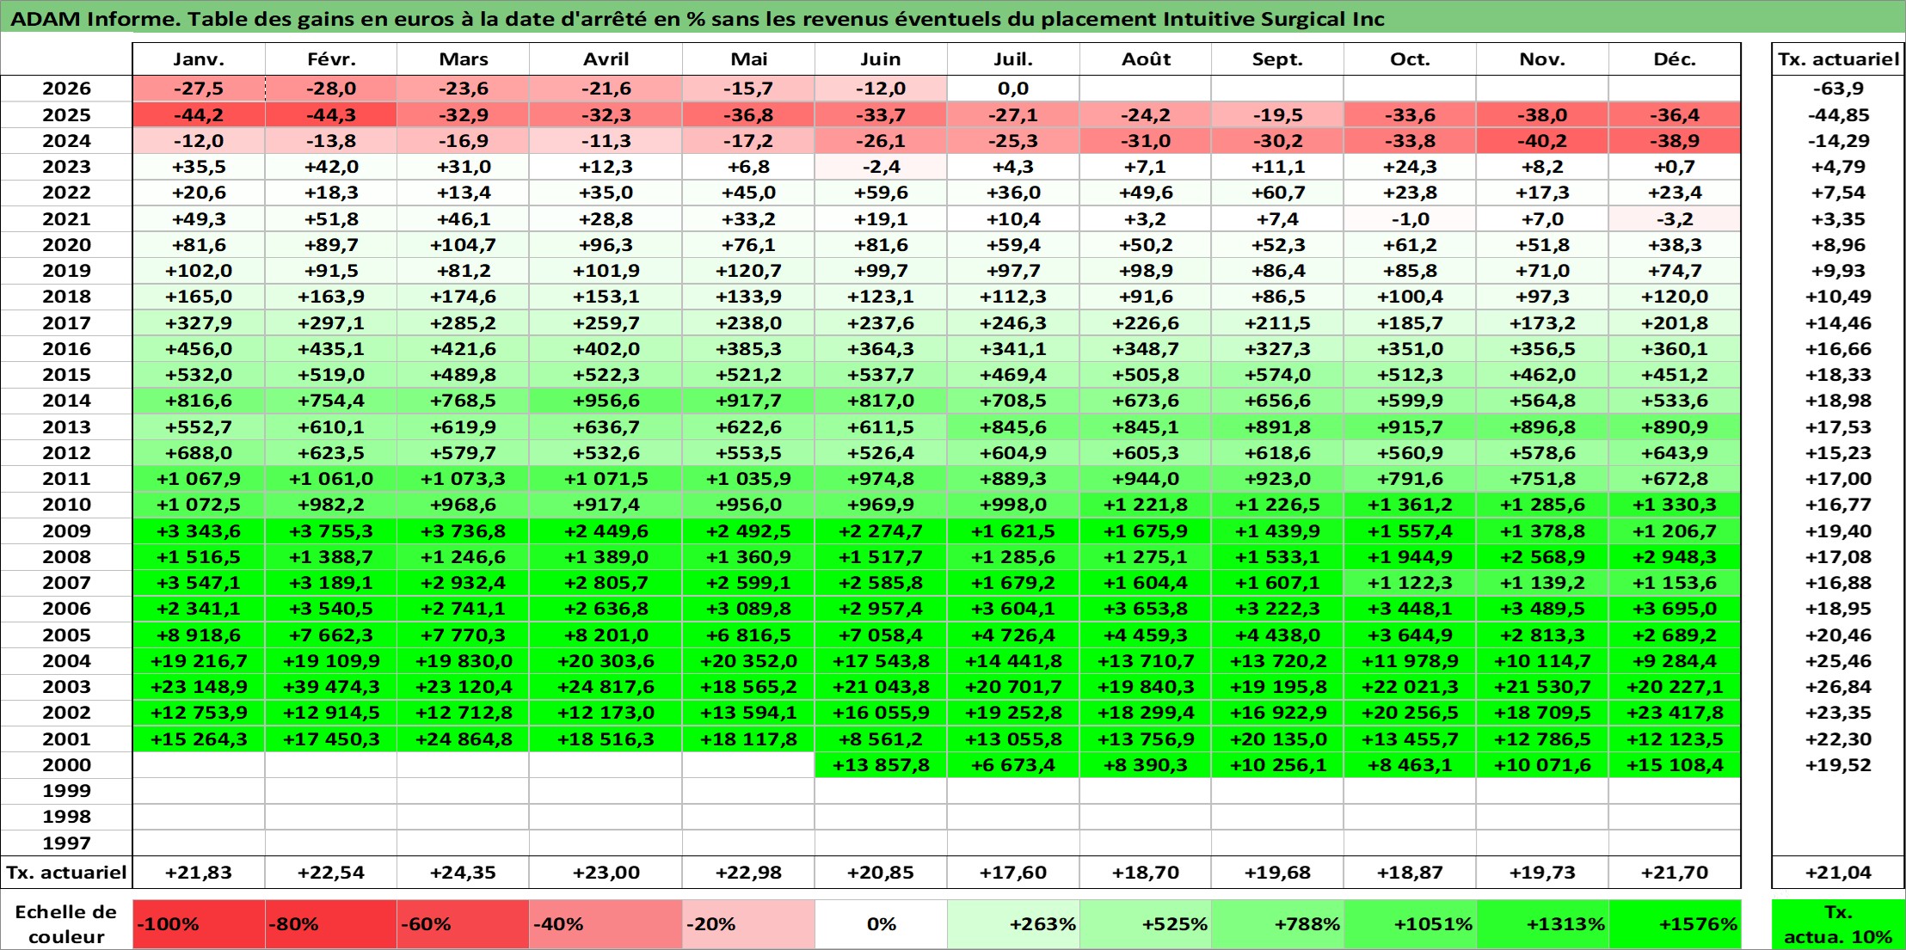Select the -80% color scale swatch
The image size is (1906, 950).
[331, 924]
